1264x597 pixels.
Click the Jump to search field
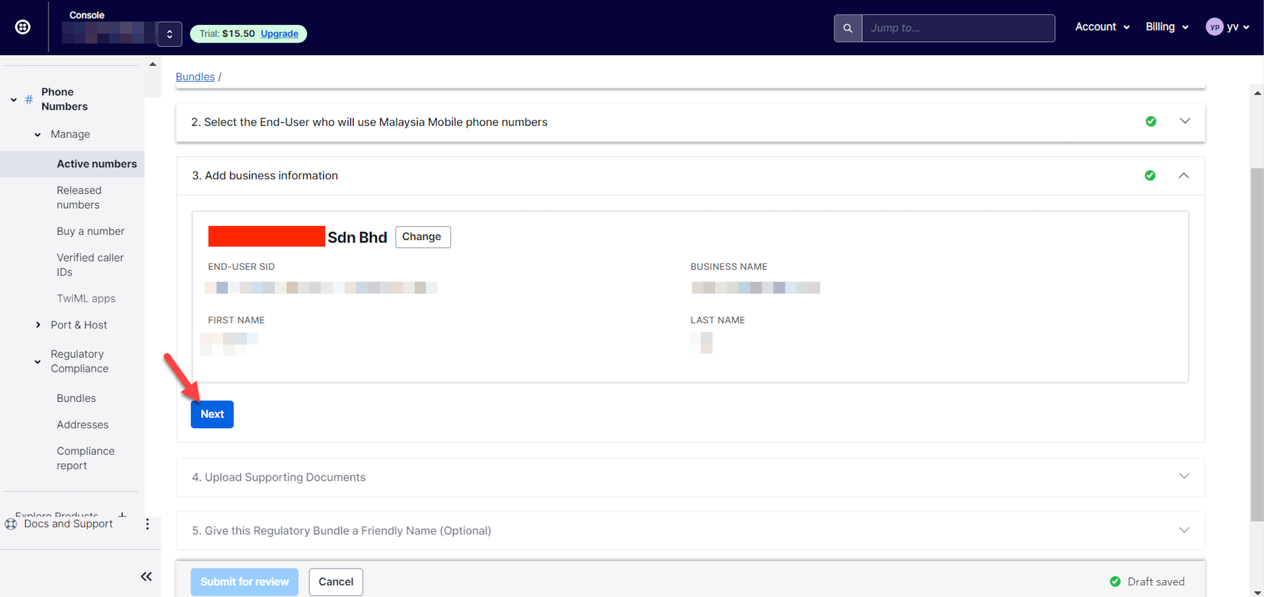pyautogui.click(x=957, y=28)
